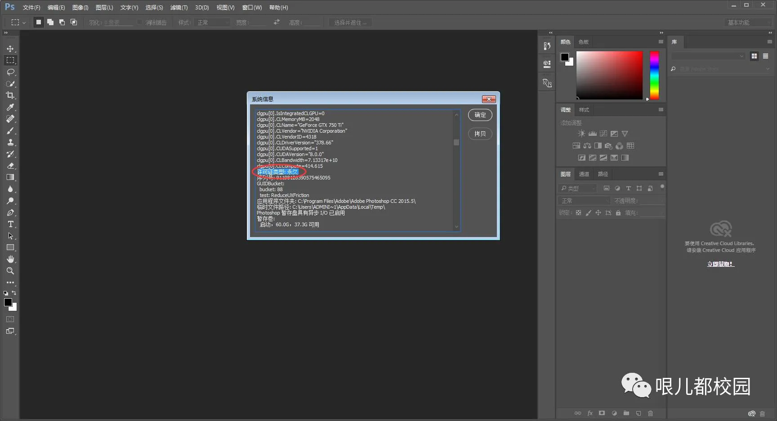Screen dimensions: 777x421
Task: Click the 拷贝 copy button
Action: 480,134
